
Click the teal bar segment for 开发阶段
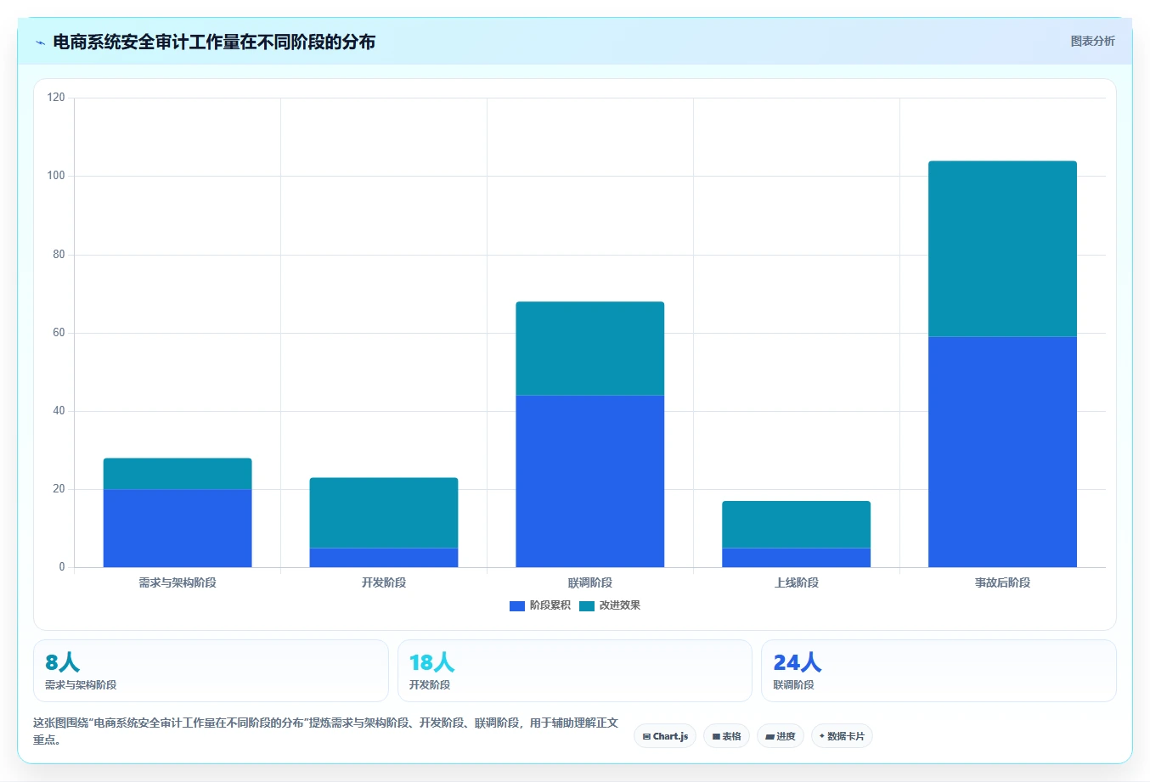(x=384, y=513)
